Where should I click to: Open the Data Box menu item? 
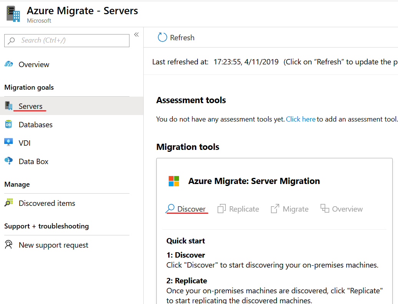pyautogui.click(x=33, y=162)
